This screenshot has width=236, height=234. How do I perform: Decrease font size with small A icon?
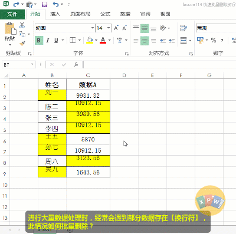coord(124,28)
